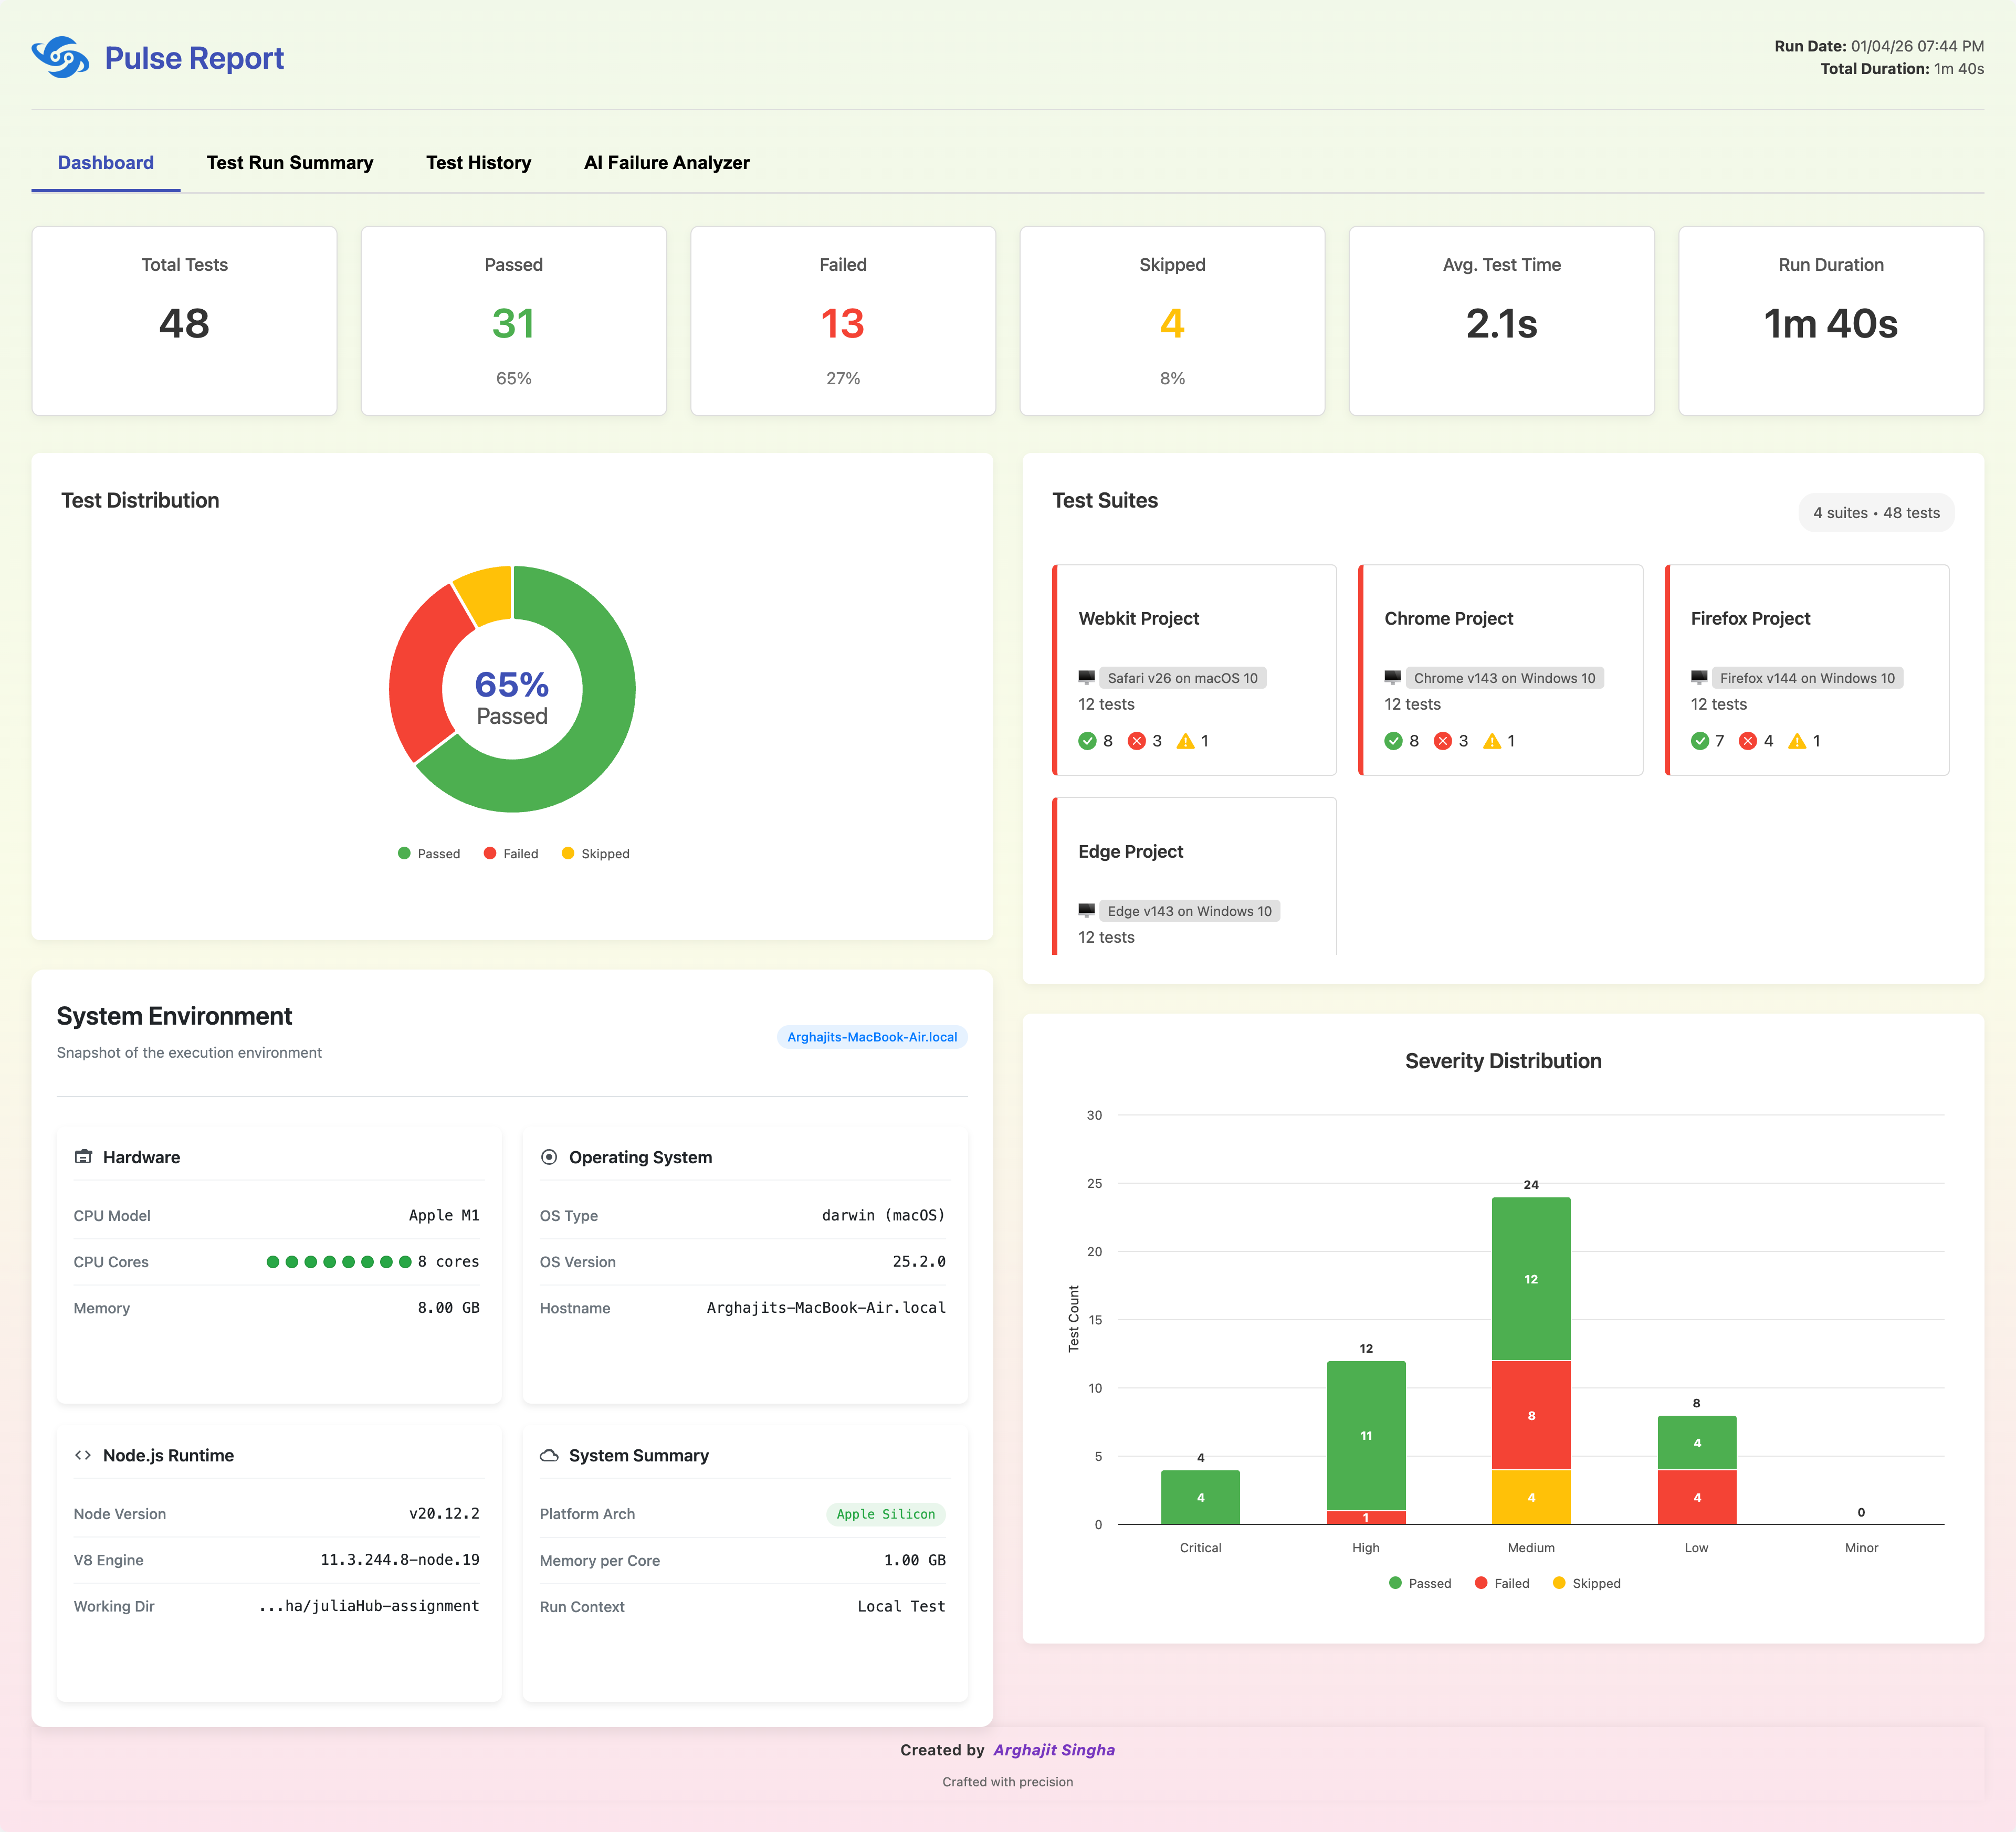This screenshot has width=2016, height=1832.
Task: Click the green passed icon on Webkit Project
Action: pyautogui.click(x=1089, y=741)
